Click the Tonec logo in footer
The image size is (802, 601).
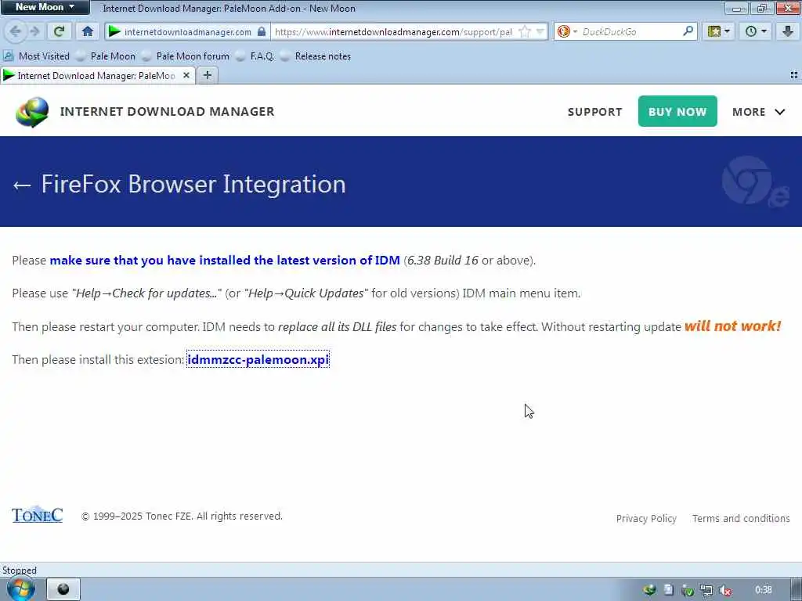[x=38, y=515]
